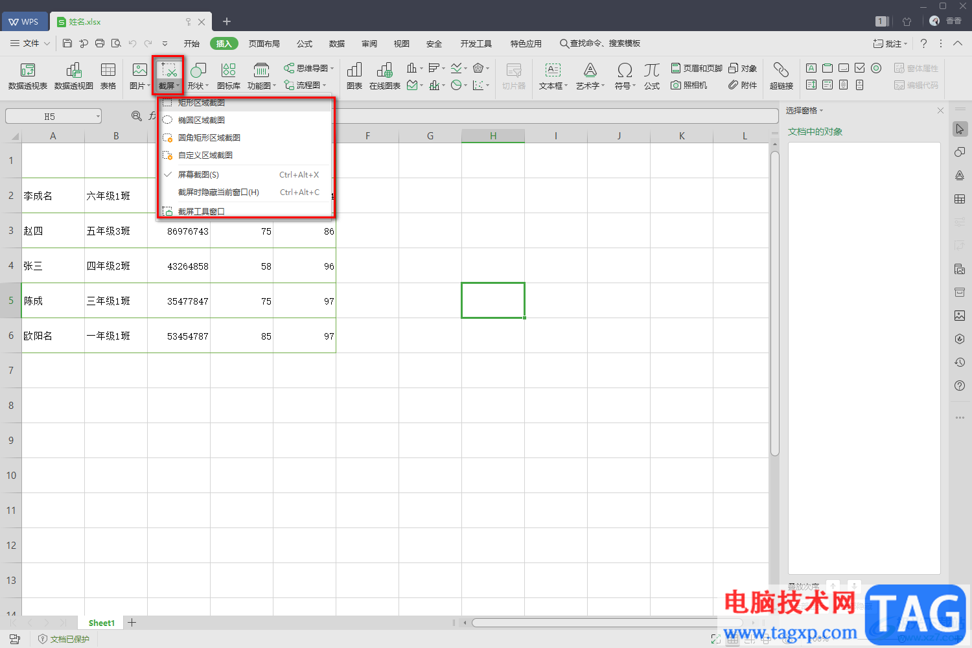Select cell containing 五年级3班
972x648 pixels.
coord(116,231)
